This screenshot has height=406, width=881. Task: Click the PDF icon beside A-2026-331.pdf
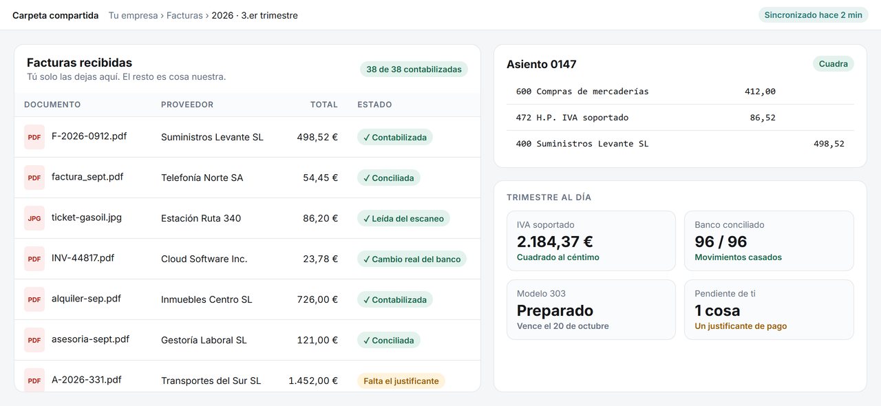(34, 380)
